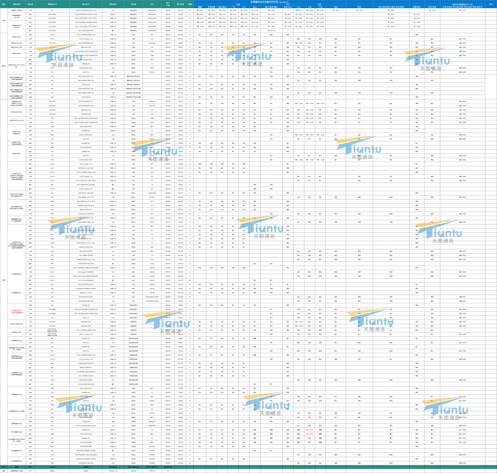The height and width of the screenshot is (473, 497).
Task: Select the OOCL Egypt 079E vessel cell
Action: (86, 272)
